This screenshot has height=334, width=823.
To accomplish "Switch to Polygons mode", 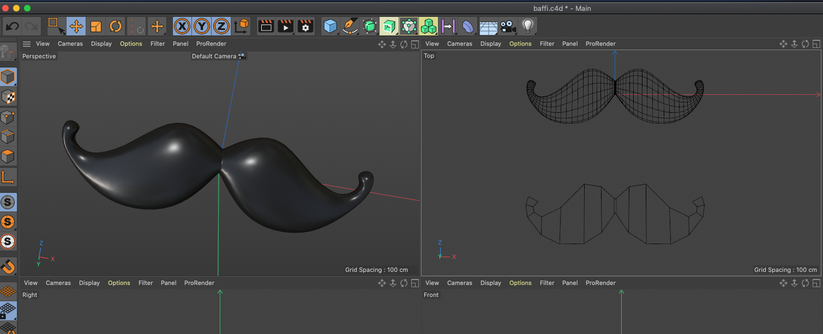I will [8, 156].
